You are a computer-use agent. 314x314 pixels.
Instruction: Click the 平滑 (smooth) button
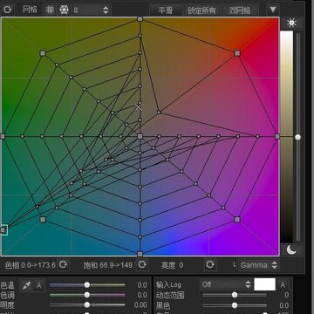166,10
